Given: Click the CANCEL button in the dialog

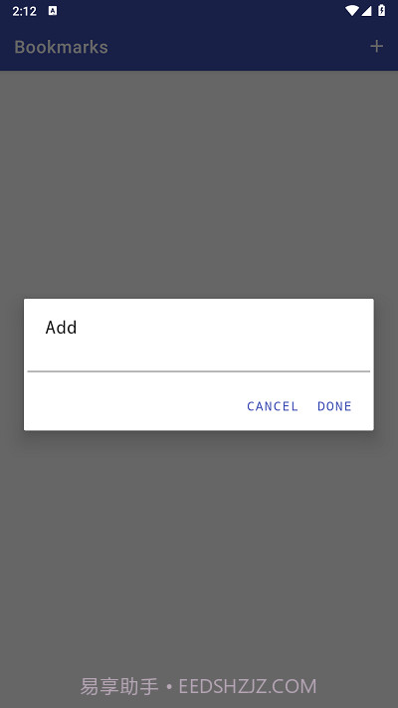Looking at the screenshot, I should 273,406.
